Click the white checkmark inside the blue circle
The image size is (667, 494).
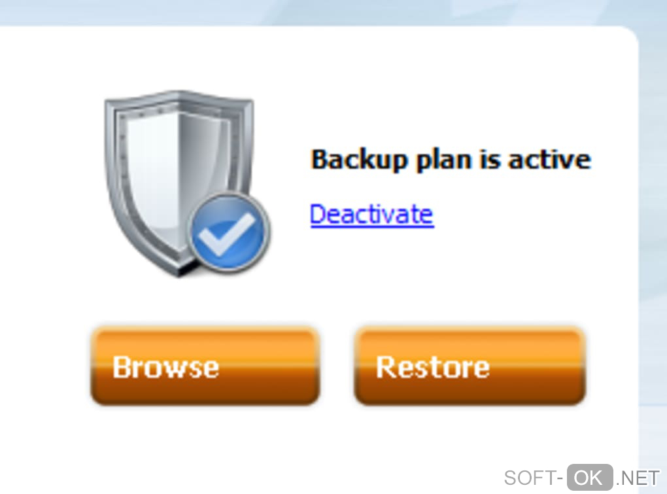pos(227,235)
